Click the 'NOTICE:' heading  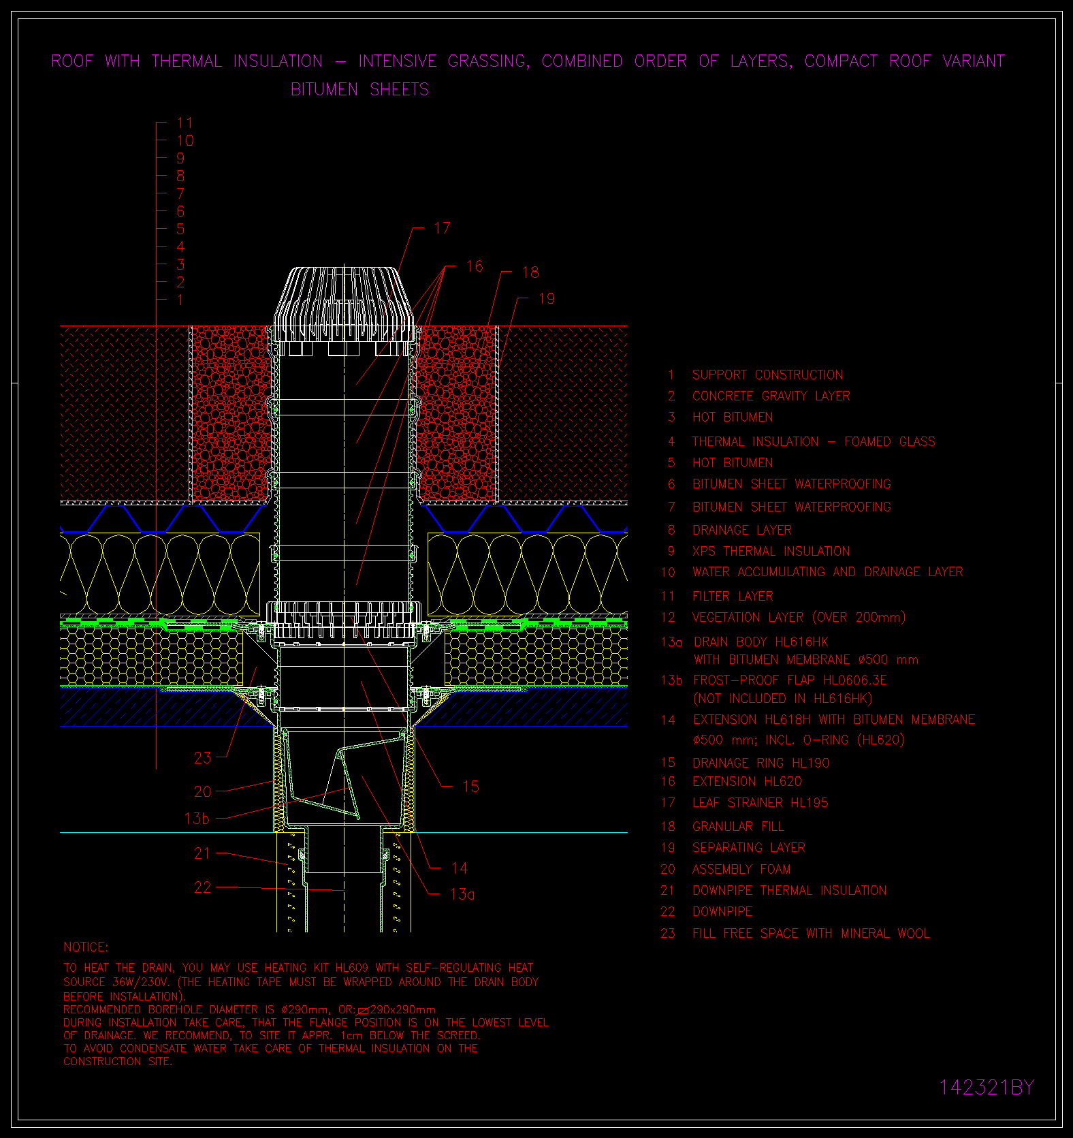coord(86,947)
